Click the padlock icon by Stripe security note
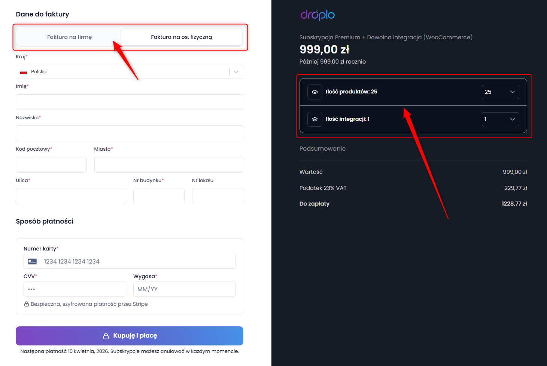Viewport: 547px width, 366px height. tap(27, 304)
